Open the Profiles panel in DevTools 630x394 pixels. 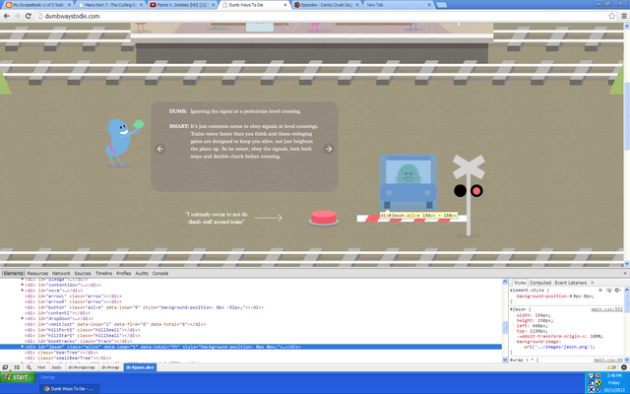click(124, 274)
